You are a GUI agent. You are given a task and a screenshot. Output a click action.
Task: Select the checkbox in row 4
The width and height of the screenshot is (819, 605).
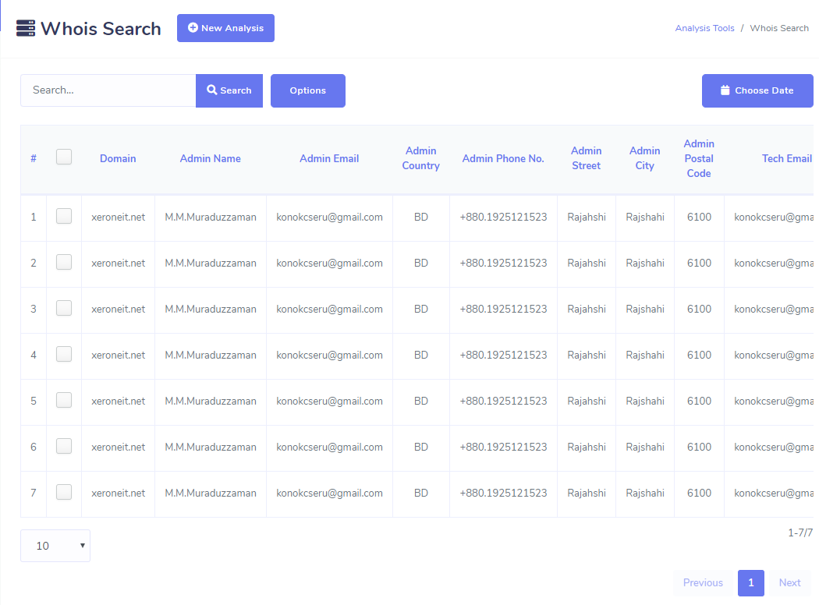[64, 355]
